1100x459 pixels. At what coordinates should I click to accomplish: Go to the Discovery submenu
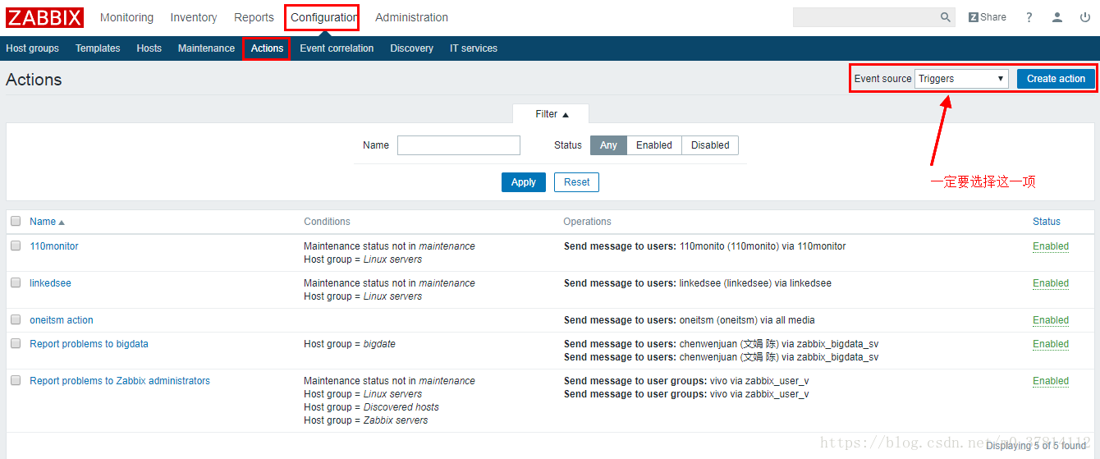click(411, 48)
